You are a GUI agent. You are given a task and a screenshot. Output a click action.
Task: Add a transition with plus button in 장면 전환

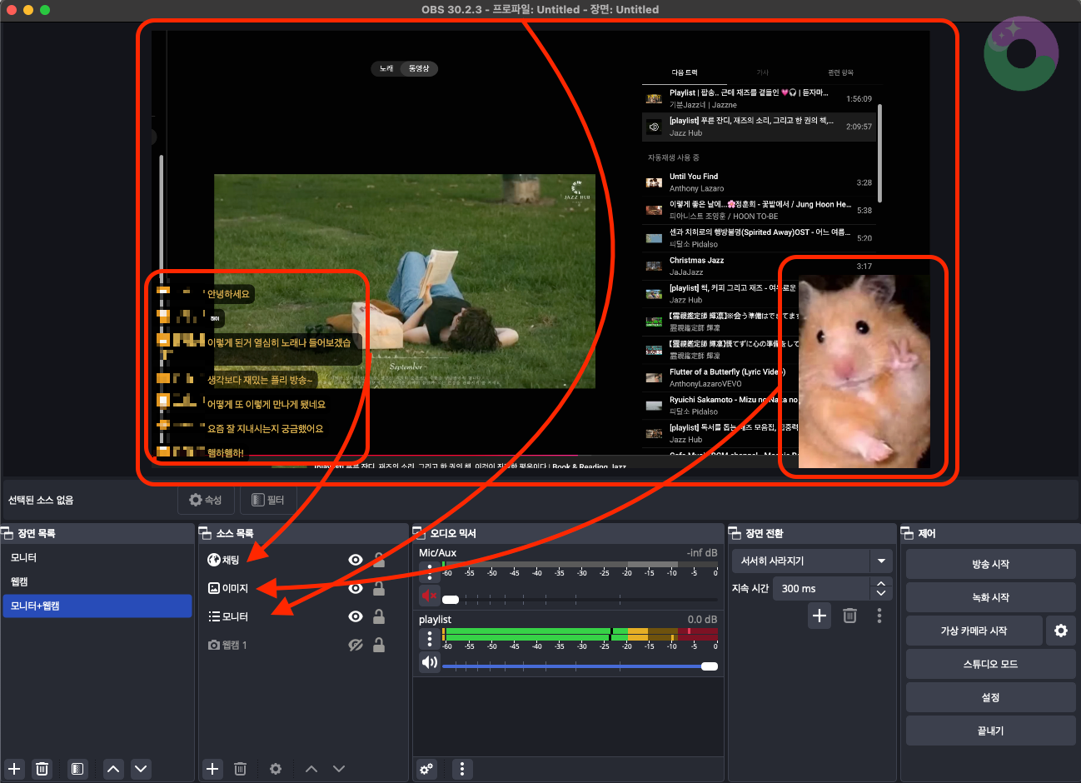click(x=819, y=616)
